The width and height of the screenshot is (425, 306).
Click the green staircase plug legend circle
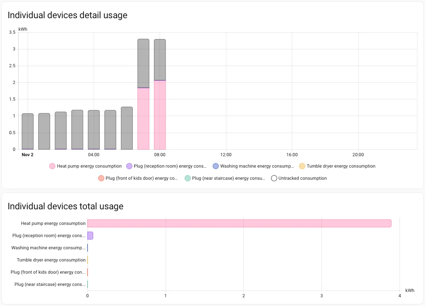[188, 178]
